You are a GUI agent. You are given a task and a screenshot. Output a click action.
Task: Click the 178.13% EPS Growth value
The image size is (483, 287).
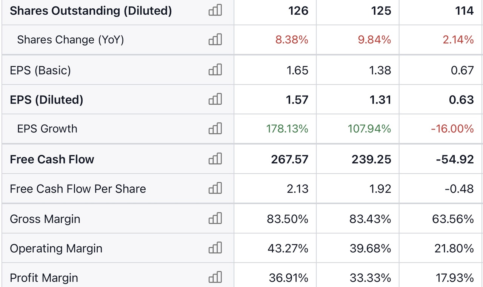(x=287, y=129)
